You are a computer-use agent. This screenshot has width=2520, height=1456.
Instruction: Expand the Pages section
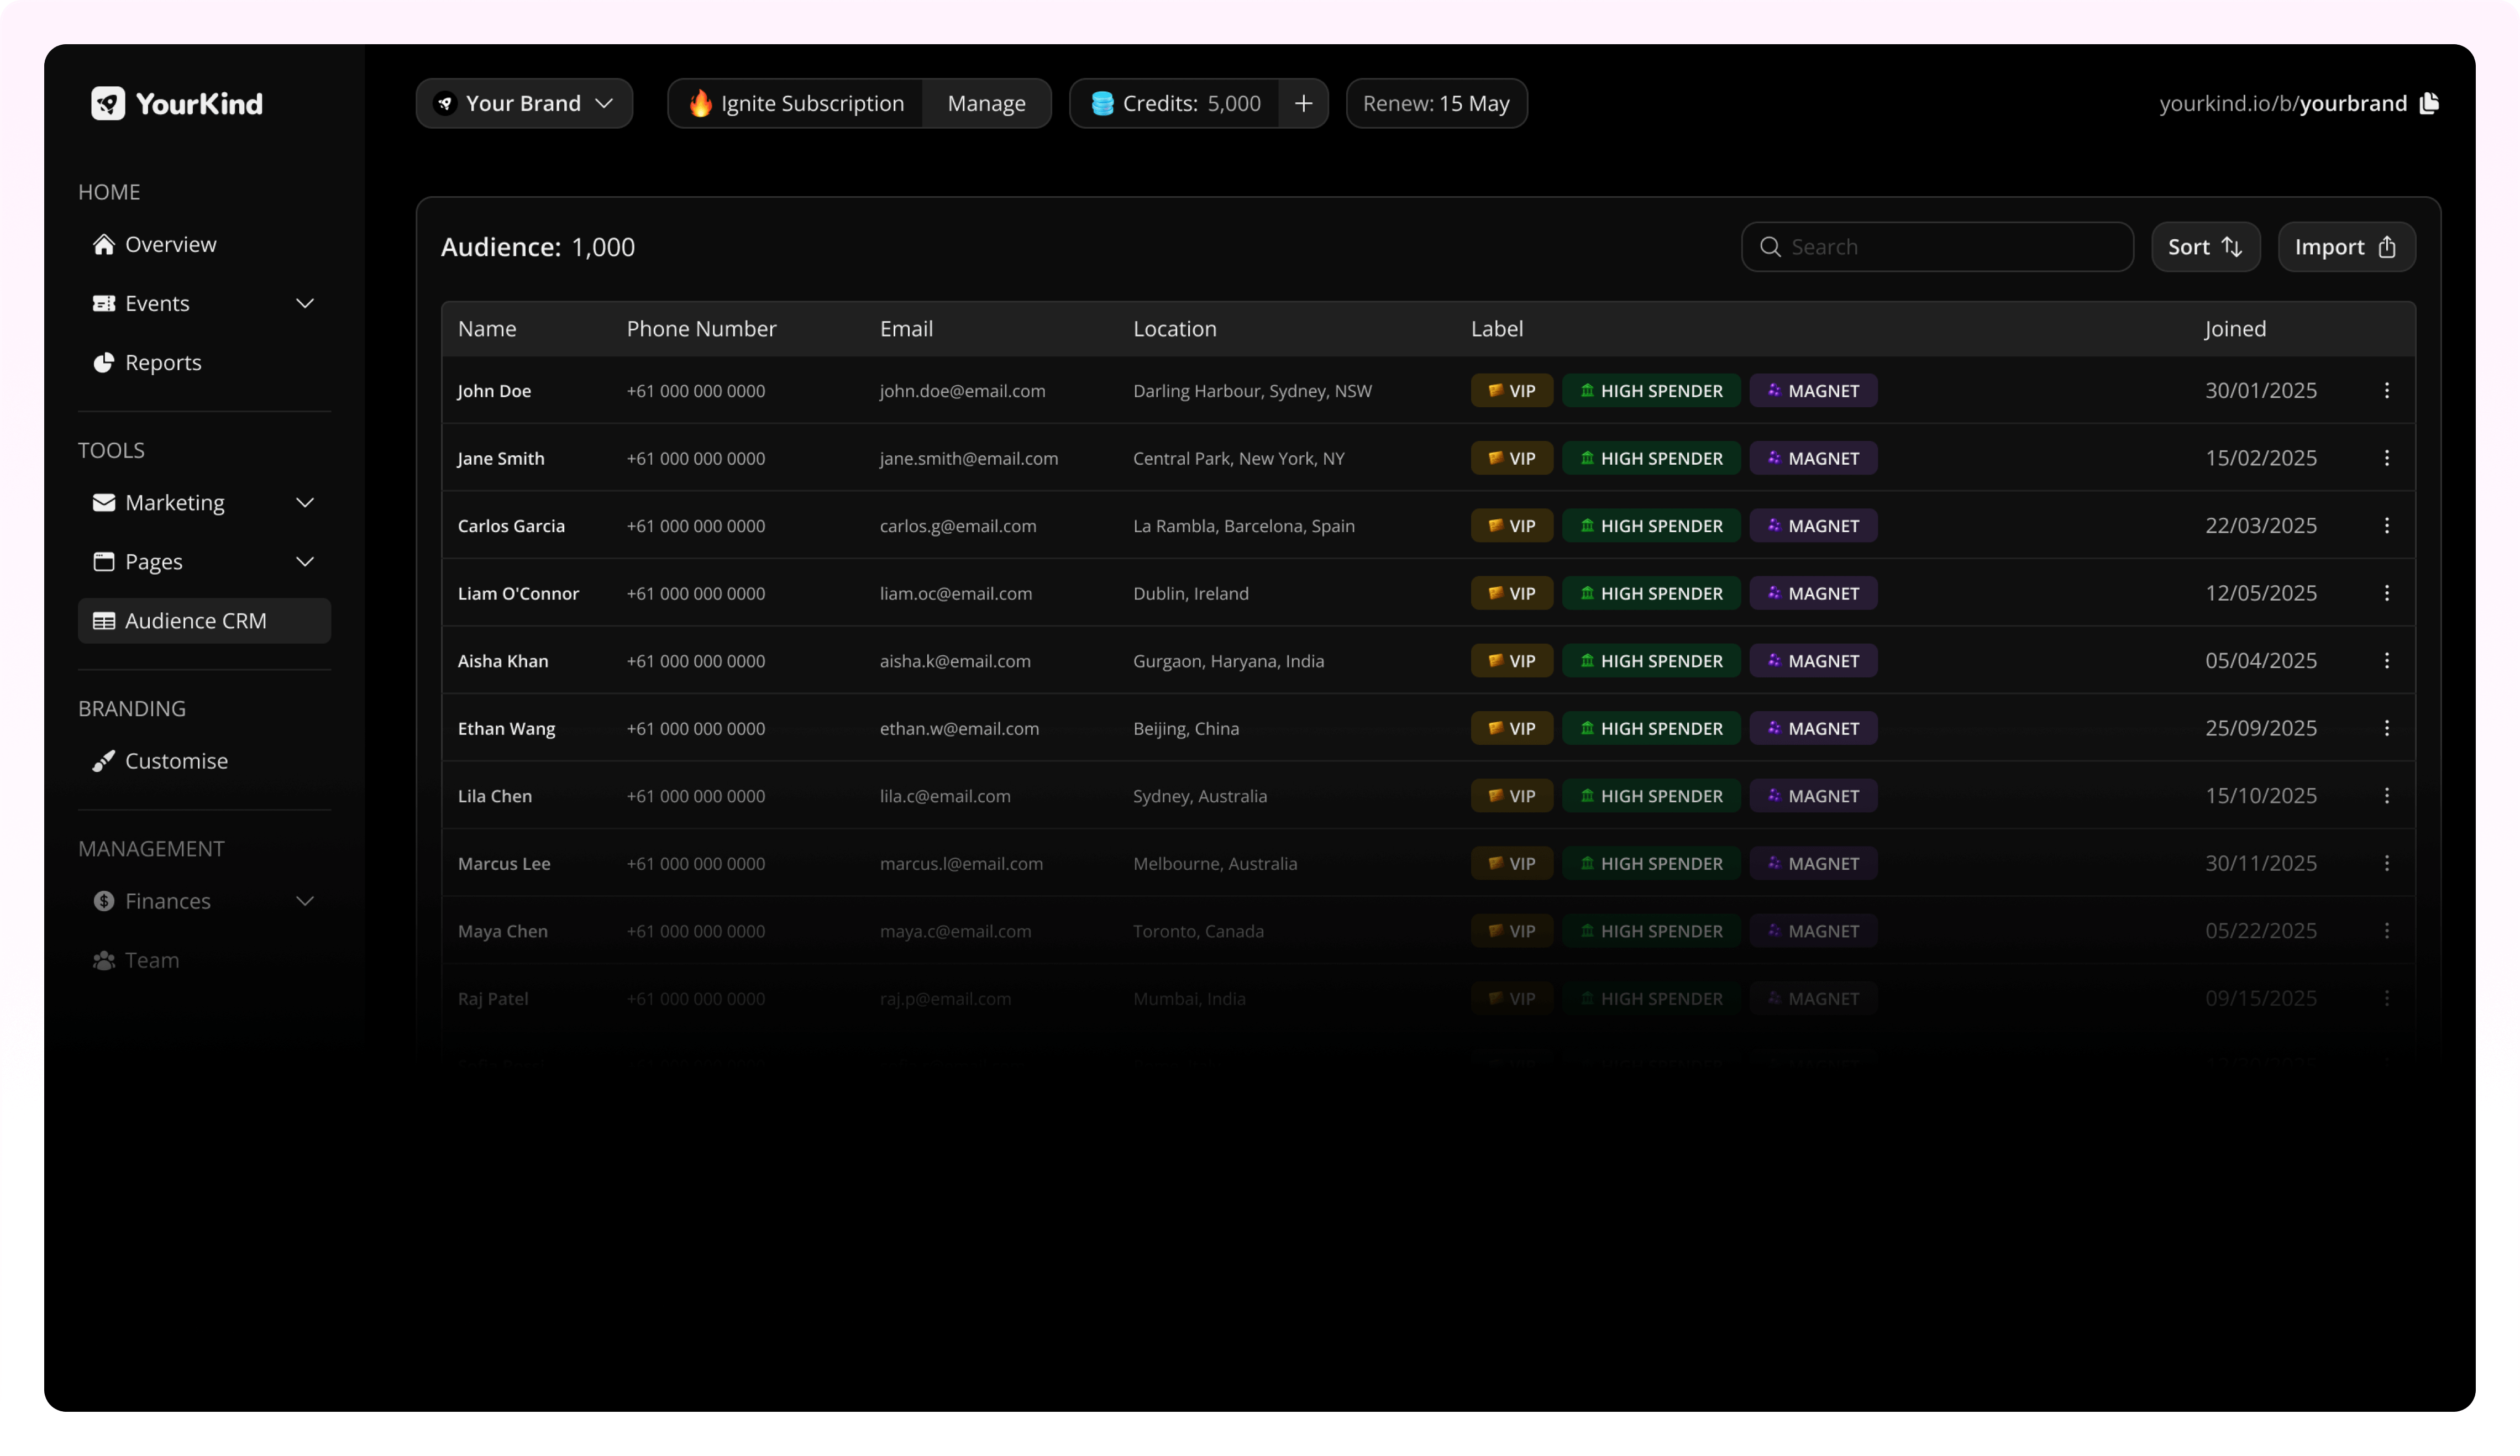pos(306,561)
